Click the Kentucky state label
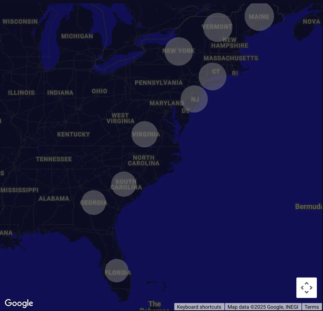The height and width of the screenshot is (311, 323). (73, 134)
